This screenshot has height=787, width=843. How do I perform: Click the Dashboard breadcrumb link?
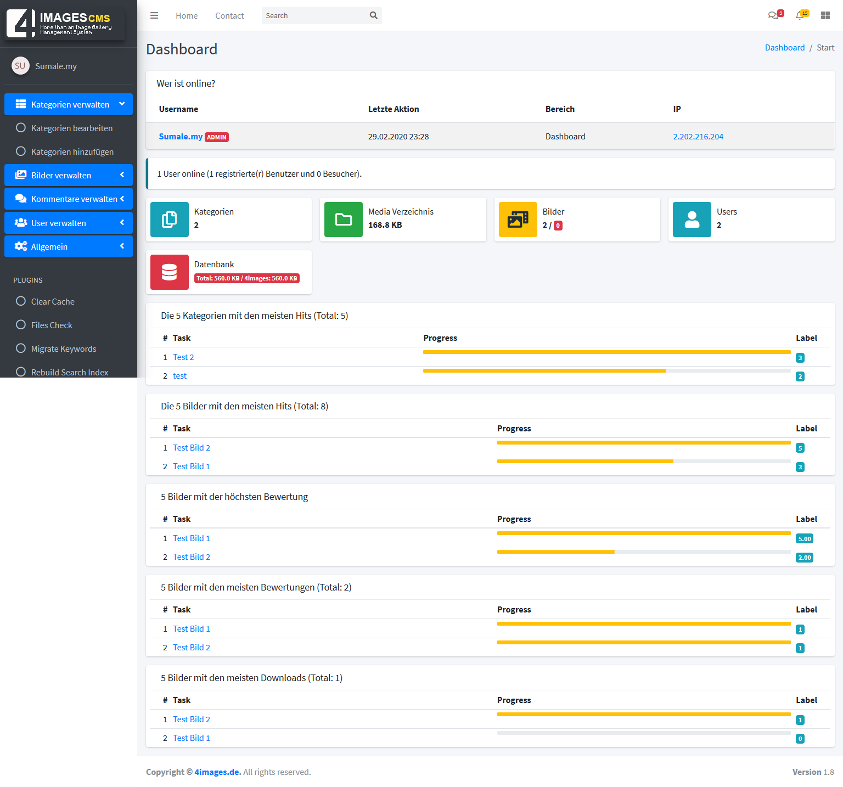[x=784, y=48]
